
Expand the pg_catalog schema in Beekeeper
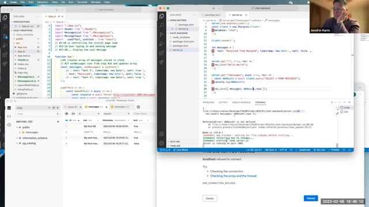coord(17,143)
